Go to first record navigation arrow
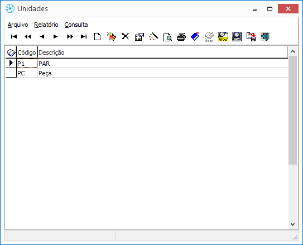Viewport: 303px width, 245px height. (14, 36)
